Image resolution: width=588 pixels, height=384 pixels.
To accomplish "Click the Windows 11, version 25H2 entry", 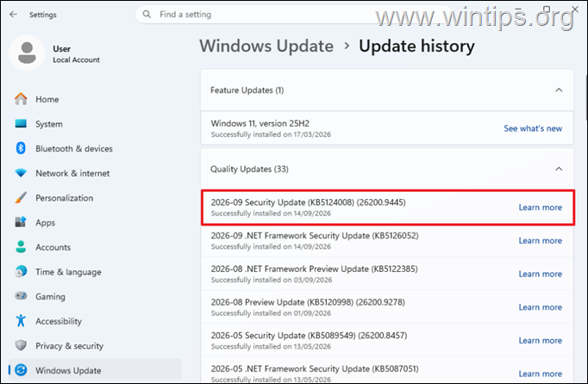I will [x=387, y=128].
